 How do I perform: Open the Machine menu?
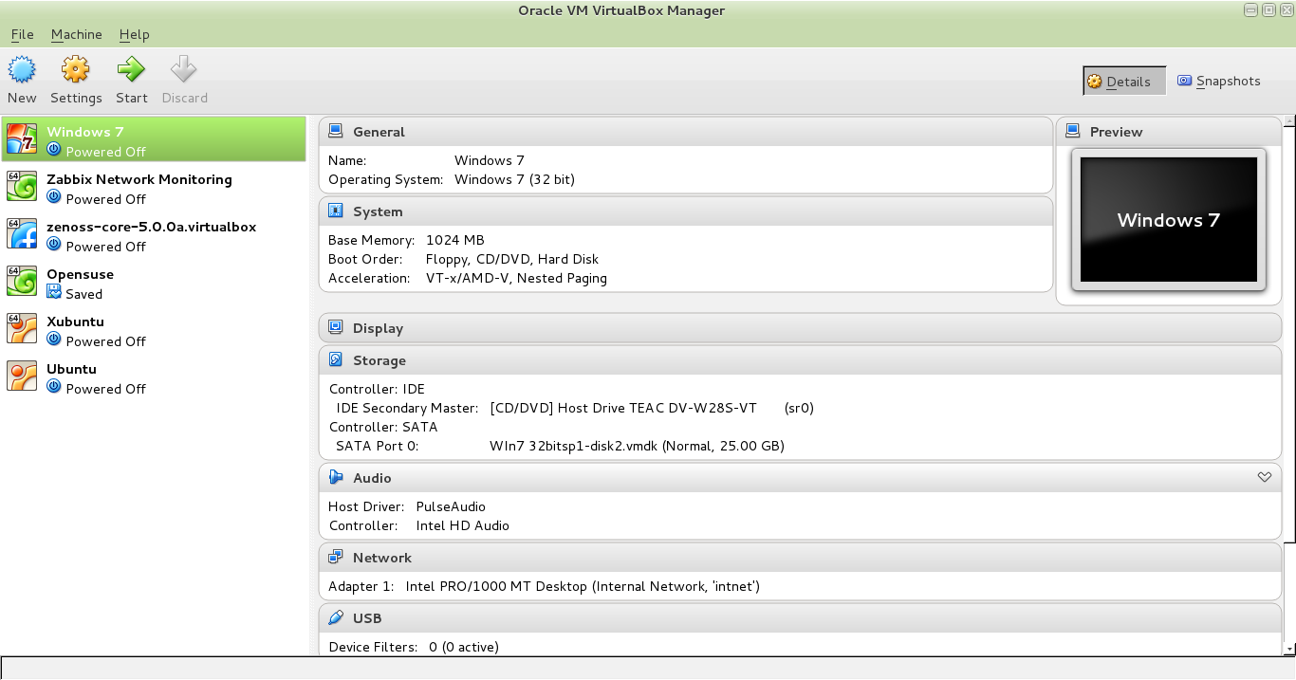point(77,34)
